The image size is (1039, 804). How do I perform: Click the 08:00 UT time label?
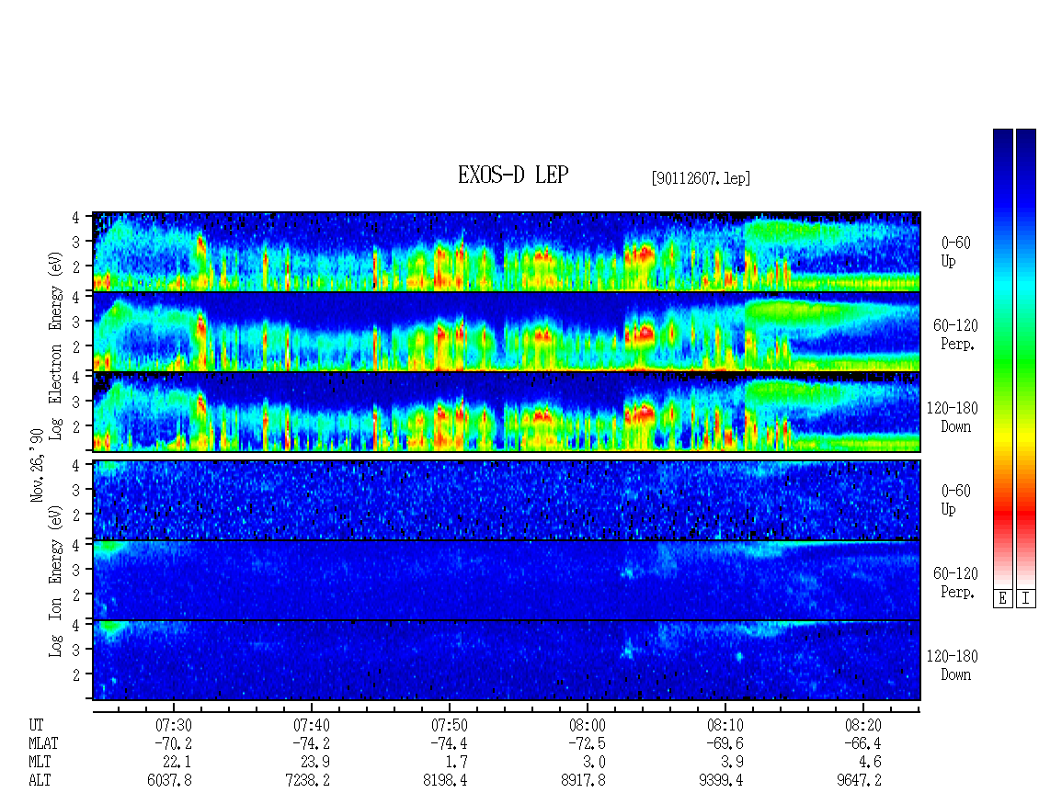588,725
